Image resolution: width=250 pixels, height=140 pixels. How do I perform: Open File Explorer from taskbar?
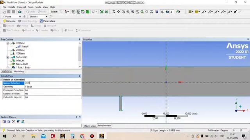[33, 136]
